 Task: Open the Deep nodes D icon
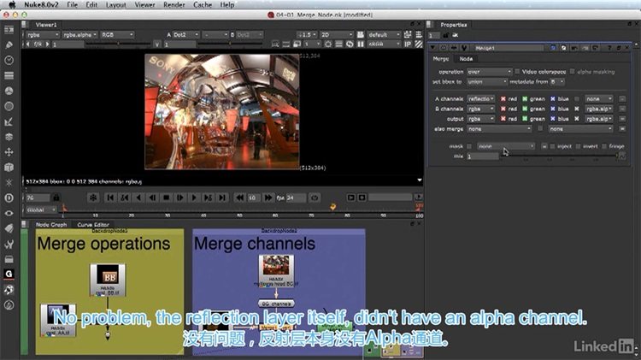pos(9,198)
